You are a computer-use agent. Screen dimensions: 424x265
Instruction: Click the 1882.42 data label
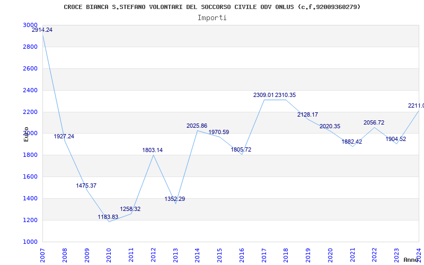tap(352, 142)
